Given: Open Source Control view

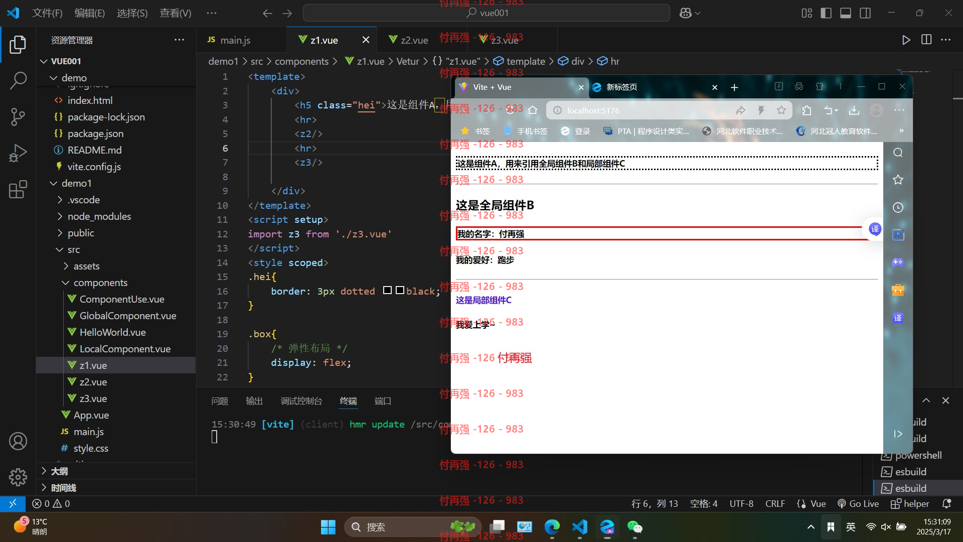Looking at the screenshot, I should click(18, 116).
